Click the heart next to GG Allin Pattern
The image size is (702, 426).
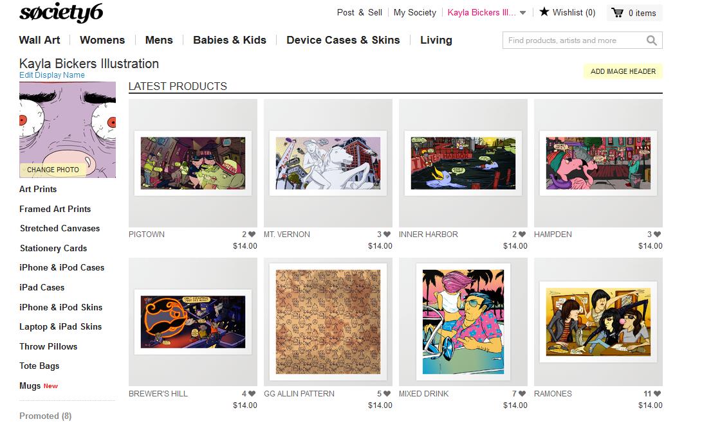pyautogui.click(x=387, y=394)
